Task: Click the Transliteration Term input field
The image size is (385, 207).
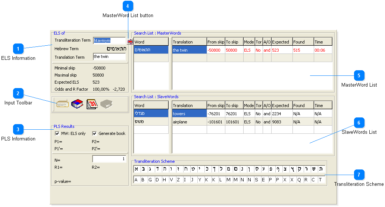Action: [x=109, y=41]
